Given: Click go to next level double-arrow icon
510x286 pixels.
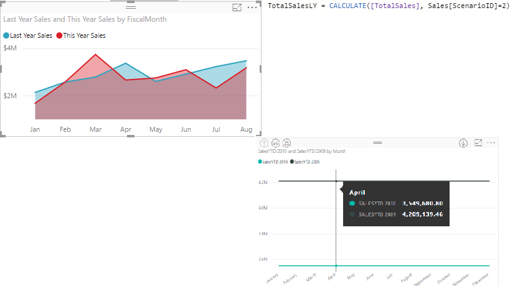Looking at the screenshot, I should (275, 143).
